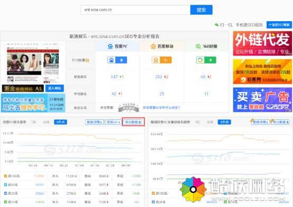
Task: Click the 06/22 date label on left chart axis
Action: coord(63,166)
